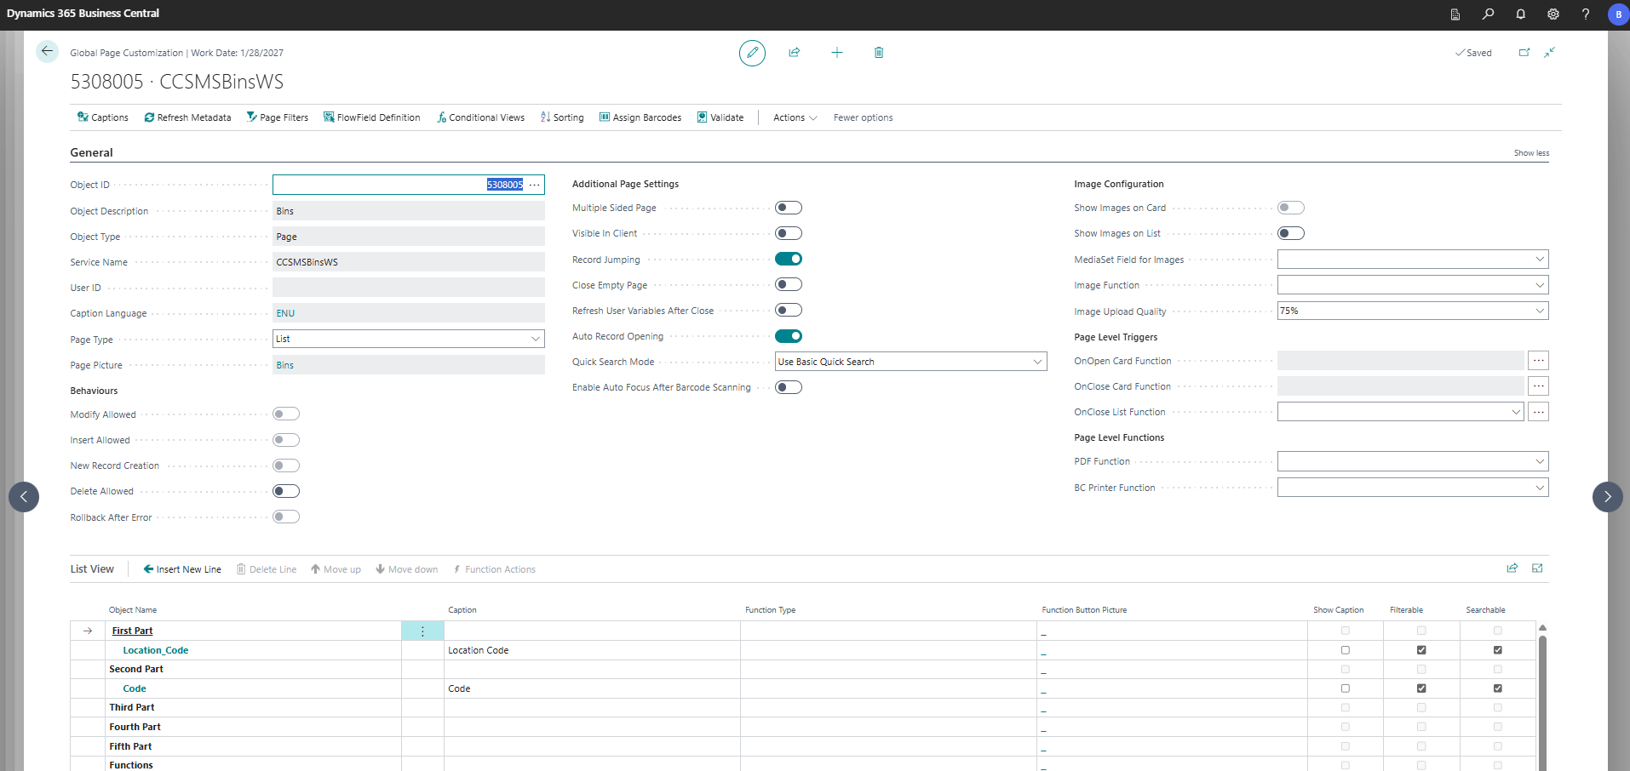Open the Actions menu

(x=792, y=117)
